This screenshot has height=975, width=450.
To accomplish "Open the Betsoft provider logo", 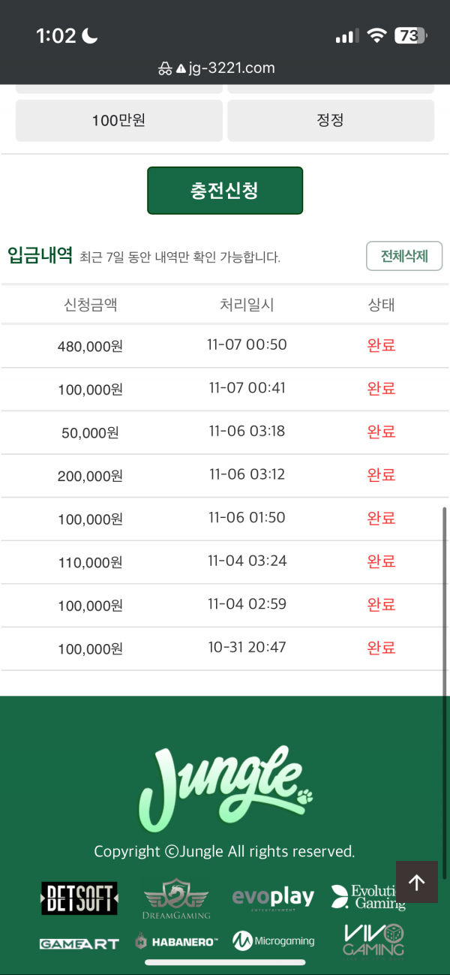I will 79,898.
